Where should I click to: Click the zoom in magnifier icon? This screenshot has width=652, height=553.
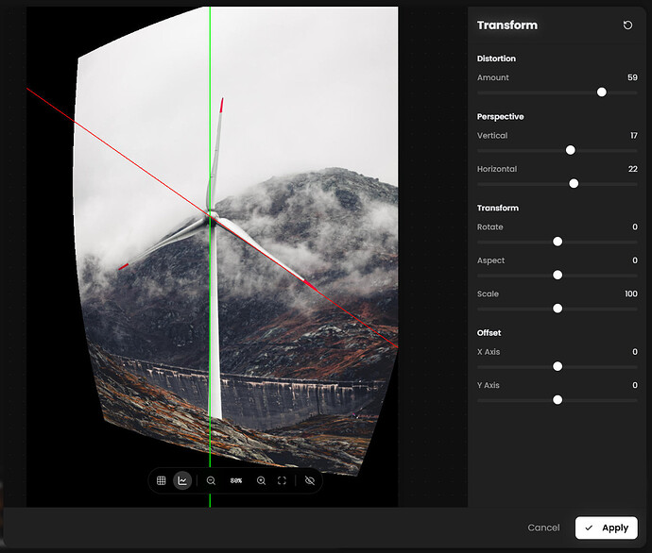coord(262,480)
